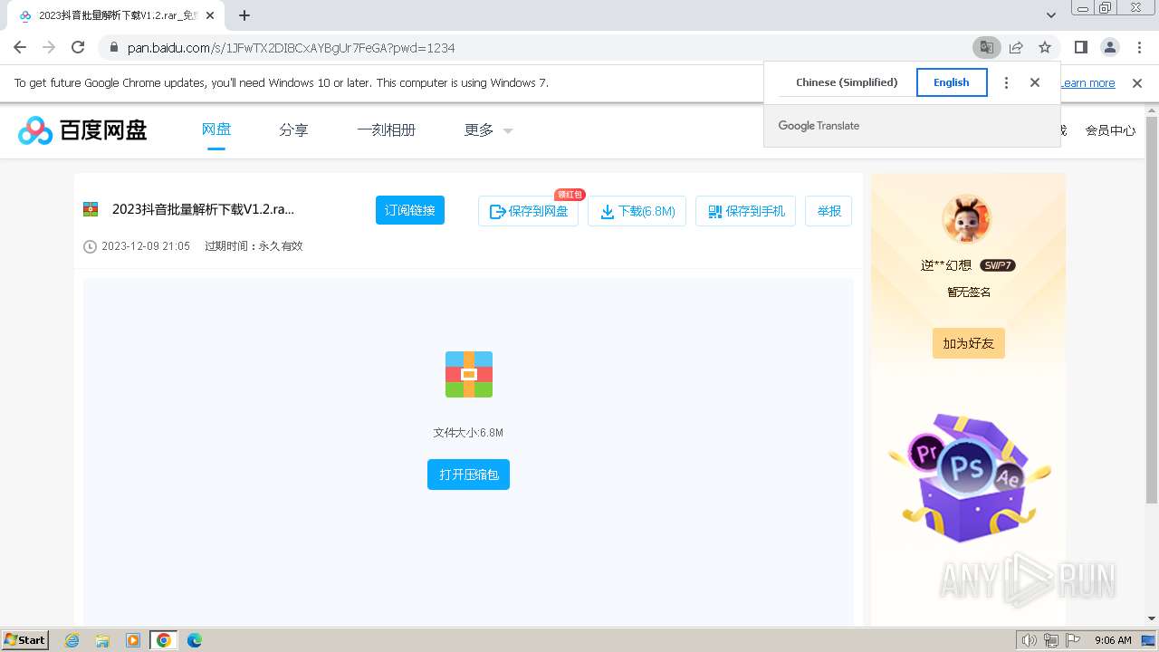1159x652 pixels.
Task: Bookmark this tab with the star icon
Action: pos(1045,47)
